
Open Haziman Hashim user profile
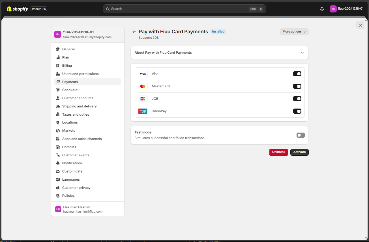tap(88, 209)
